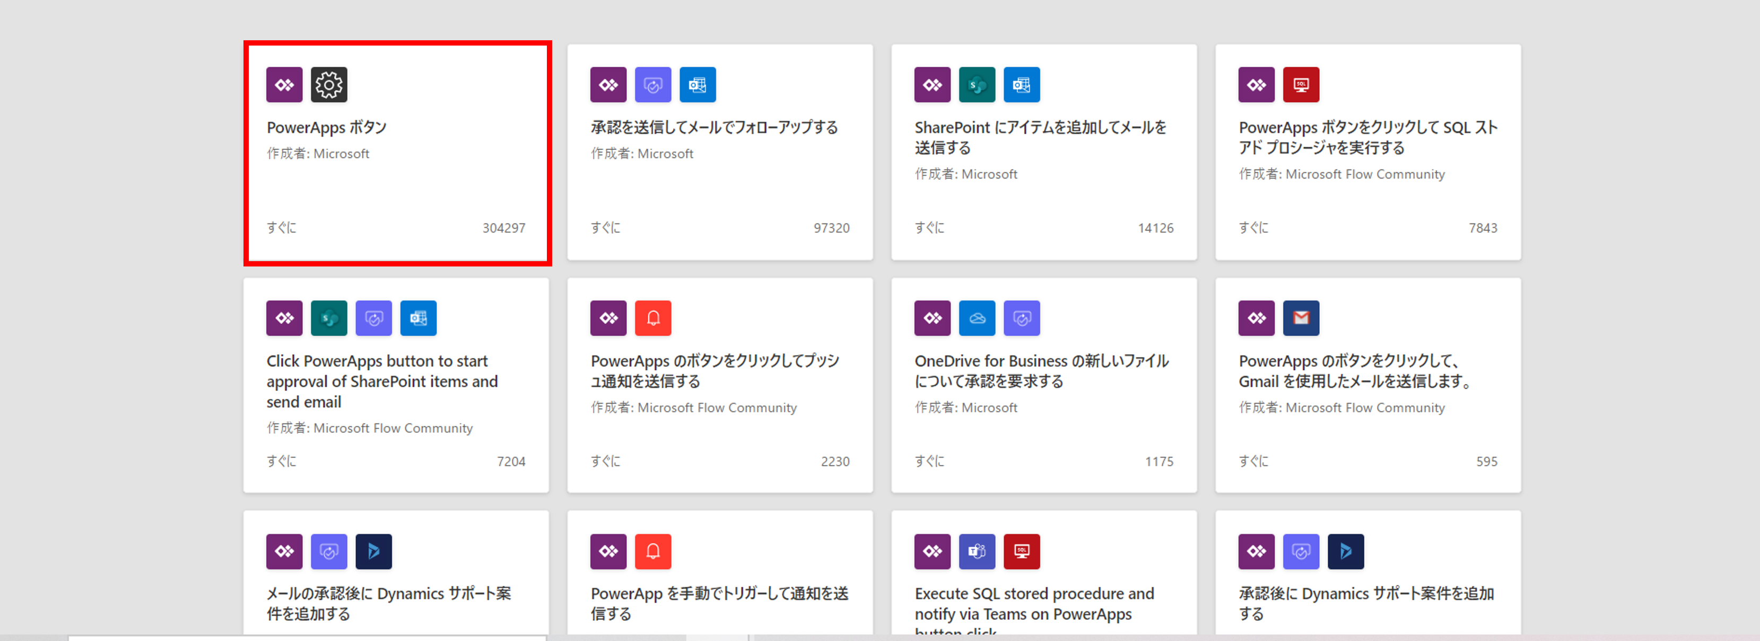Click usage count 14126

[x=1155, y=228]
